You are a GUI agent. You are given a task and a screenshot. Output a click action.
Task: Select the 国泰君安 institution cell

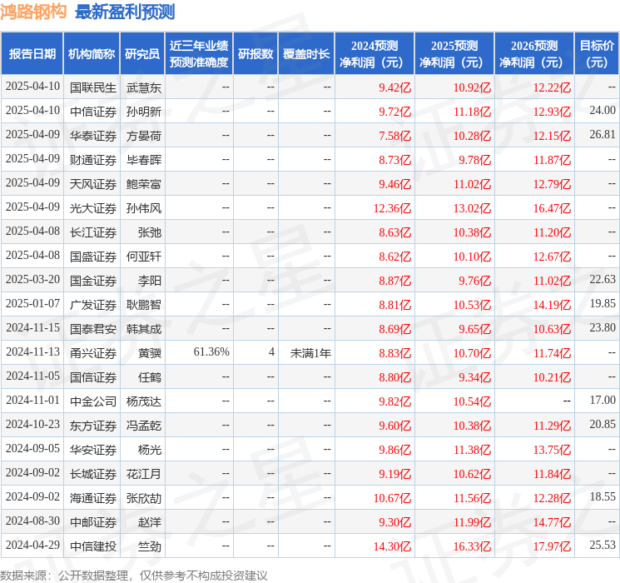tap(93, 329)
